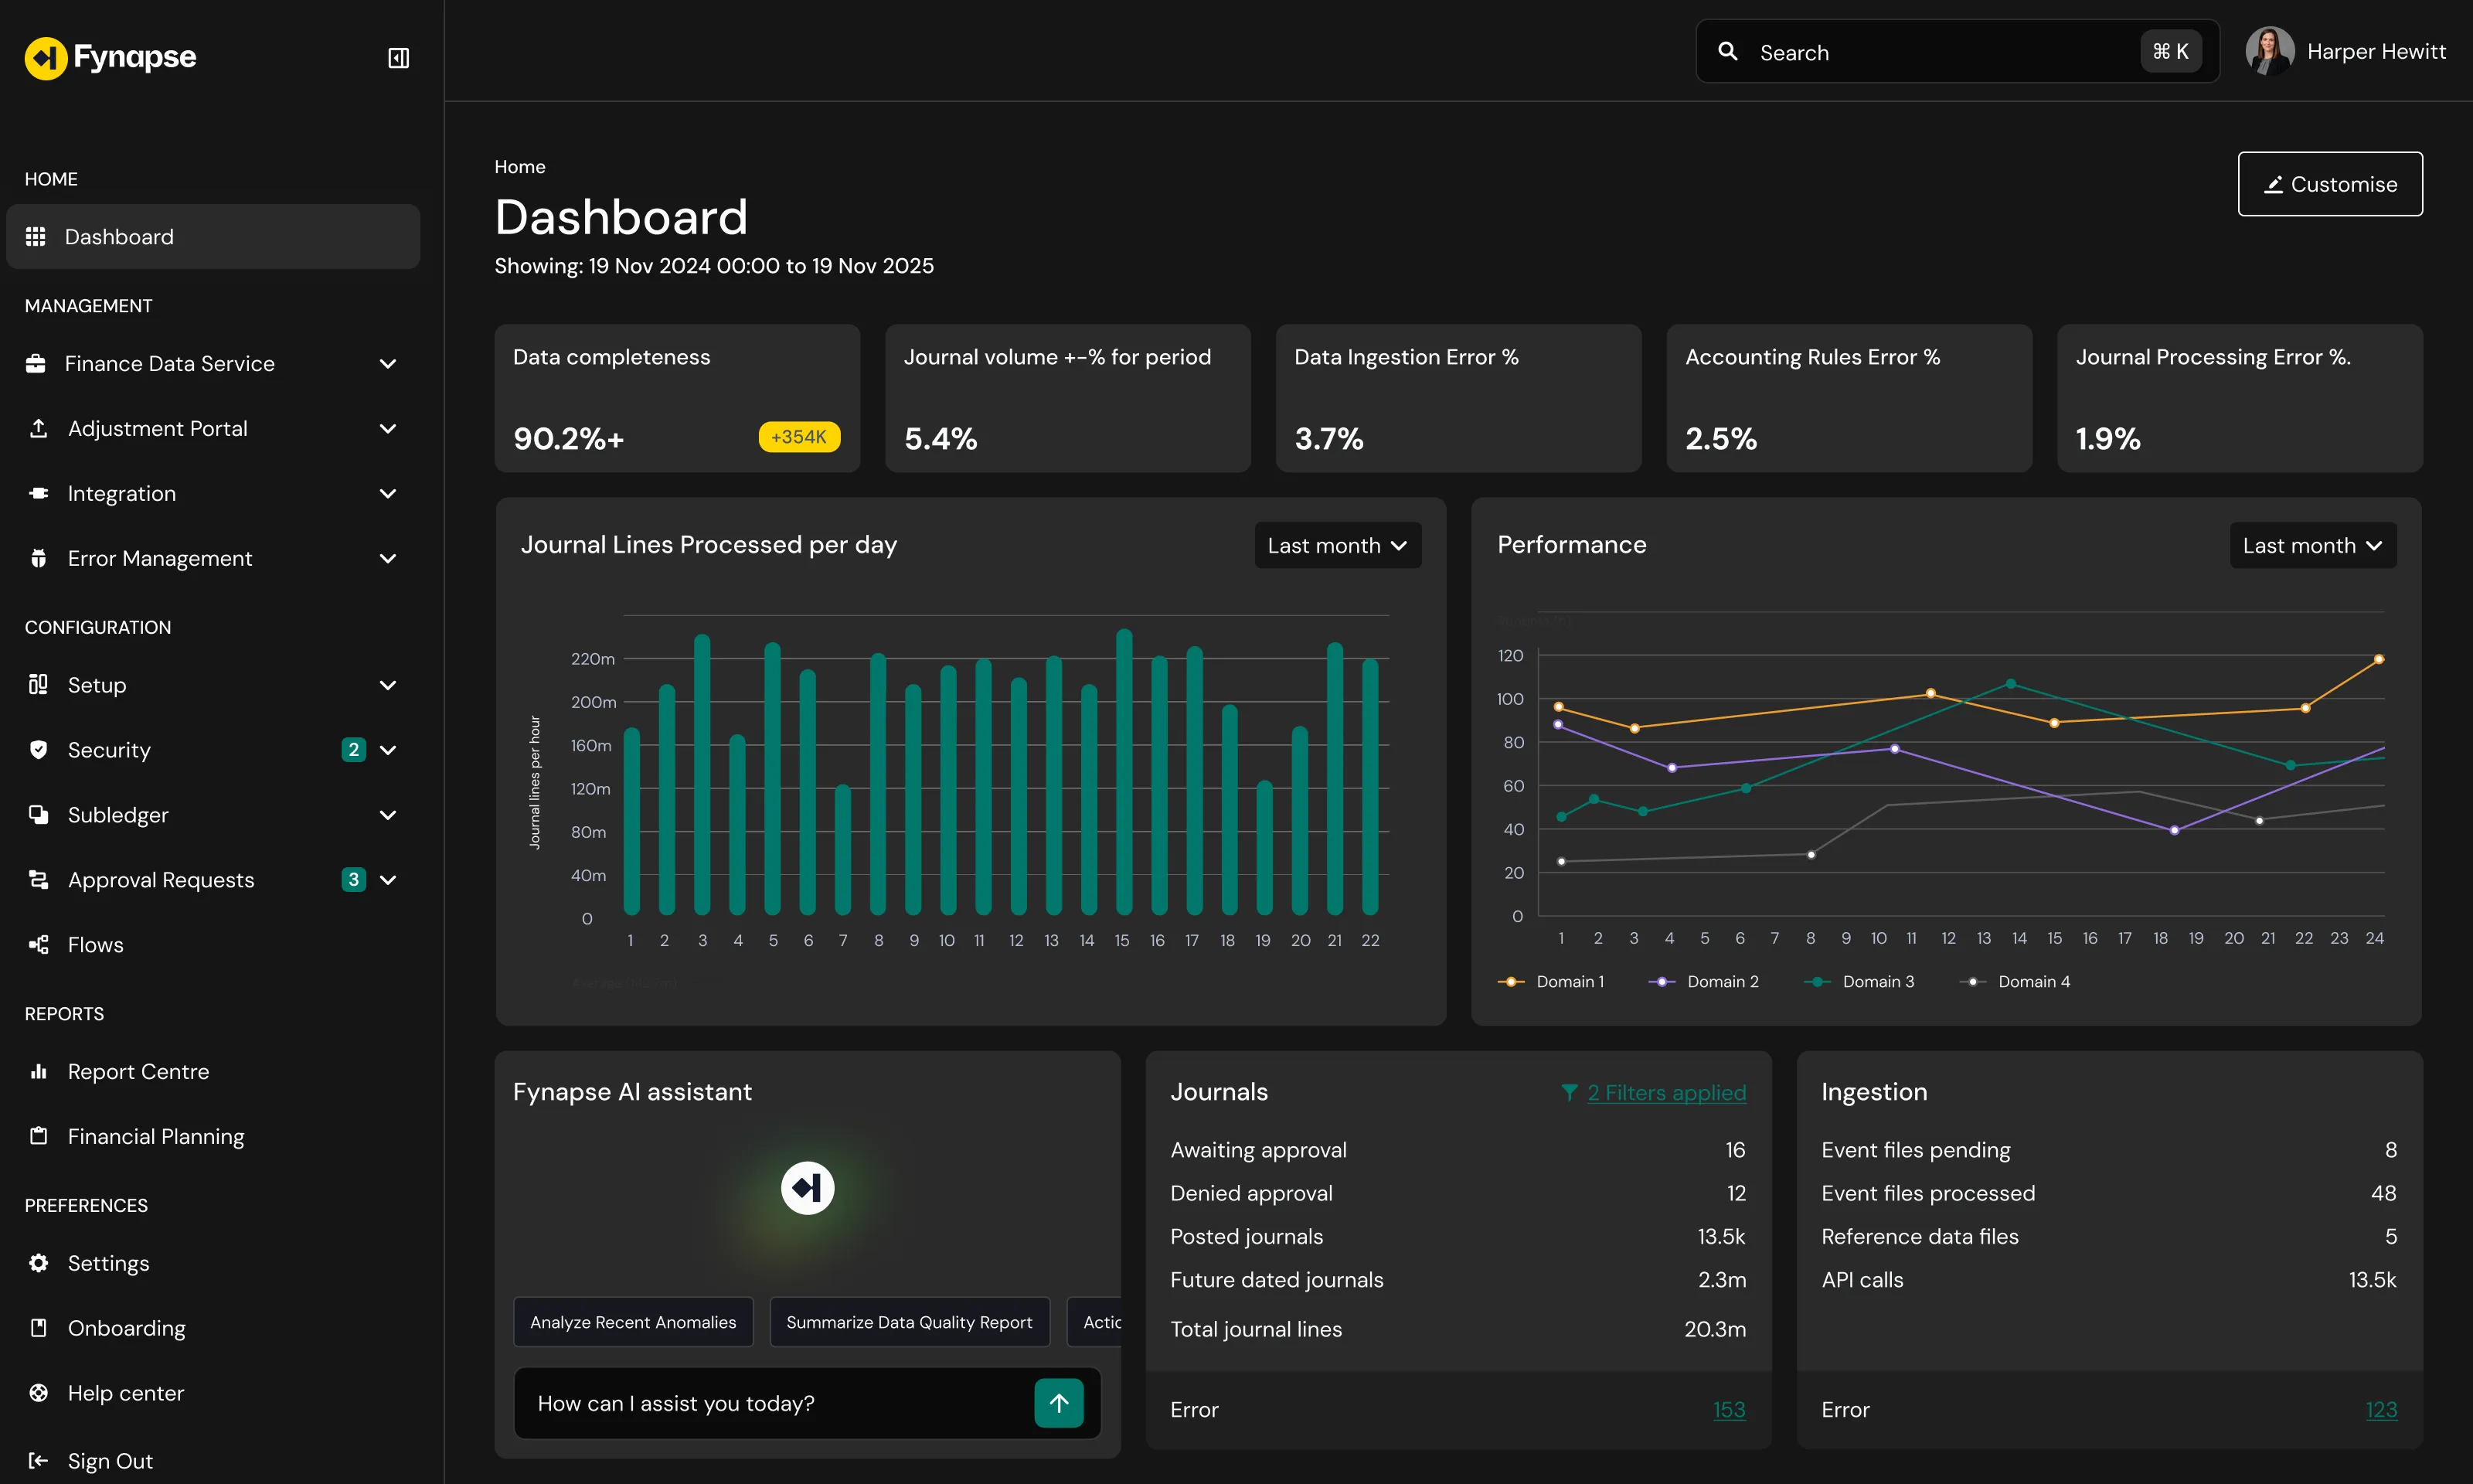Click the Sign Out icon

(38, 1461)
